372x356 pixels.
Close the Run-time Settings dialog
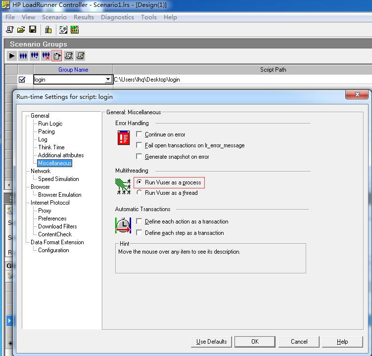[x=357, y=94]
